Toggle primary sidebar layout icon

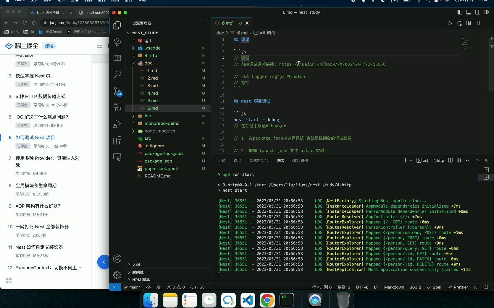tap(460, 12)
